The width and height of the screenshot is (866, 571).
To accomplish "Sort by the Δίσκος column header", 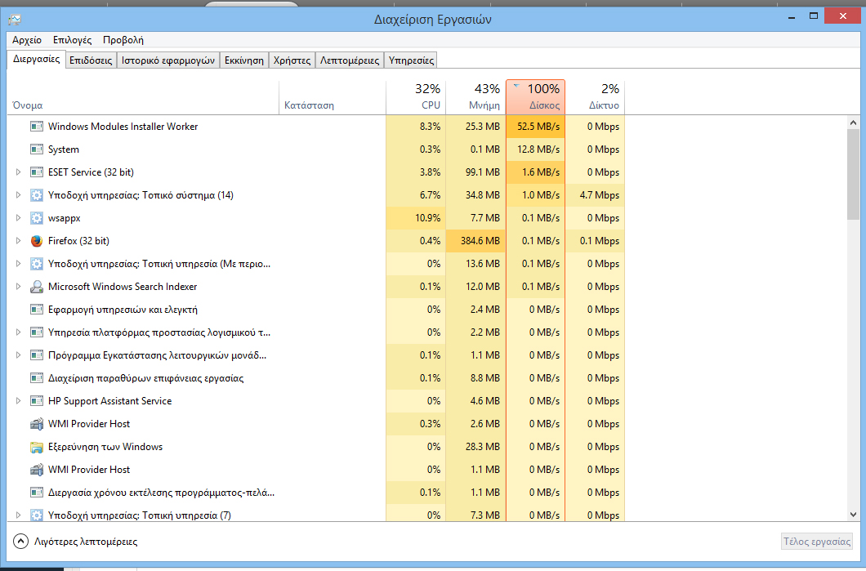I will (x=536, y=97).
